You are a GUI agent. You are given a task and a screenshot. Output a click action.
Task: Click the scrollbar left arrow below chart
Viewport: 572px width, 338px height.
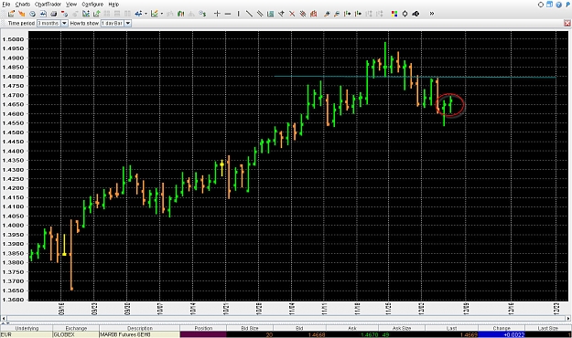(4, 318)
